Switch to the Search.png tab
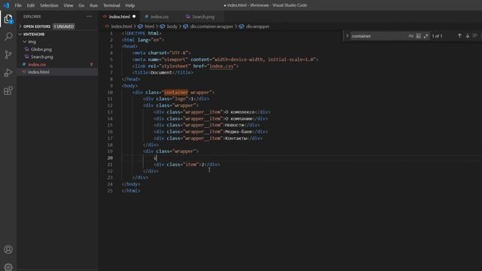Viewport: 482px width, 271px height. point(203,17)
